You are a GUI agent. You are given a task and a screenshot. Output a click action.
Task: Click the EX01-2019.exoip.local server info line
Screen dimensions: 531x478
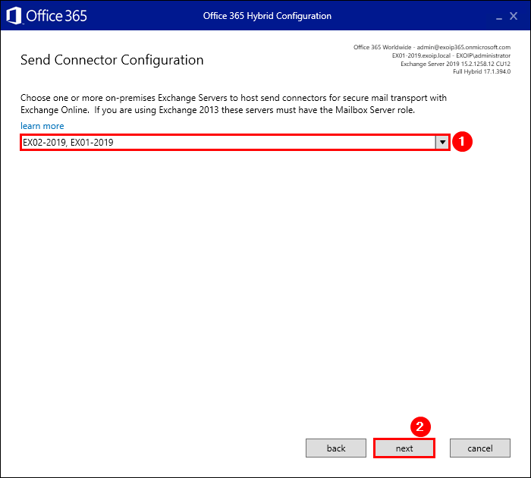point(451,55)
